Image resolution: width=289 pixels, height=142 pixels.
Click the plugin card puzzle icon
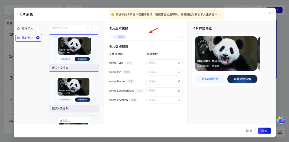(18, 28)
